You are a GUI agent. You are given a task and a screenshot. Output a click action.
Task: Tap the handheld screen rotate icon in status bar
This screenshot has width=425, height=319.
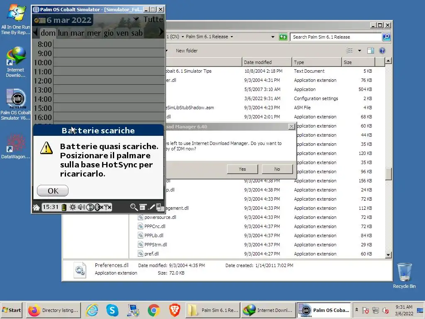(x=160, y=207)
